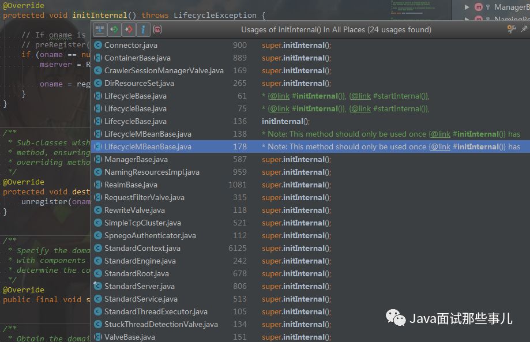Viewport: 530px width, 342px height.
Task: Click the class icon next to StandardService.java
Action: pyautogui.click(x=98, y=299)
